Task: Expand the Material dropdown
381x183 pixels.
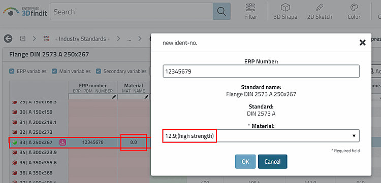Action: pos(354,136)
